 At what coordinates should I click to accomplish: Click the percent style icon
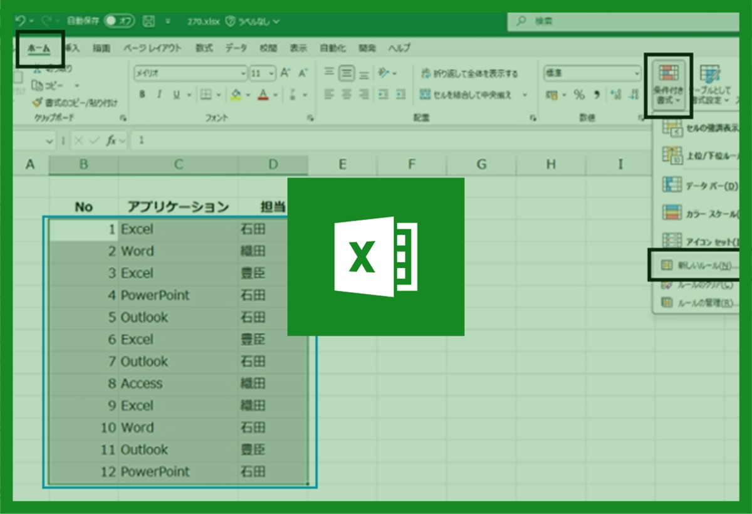(579, 95)
